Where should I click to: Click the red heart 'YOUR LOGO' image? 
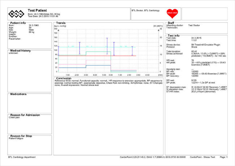click(172, 13)
